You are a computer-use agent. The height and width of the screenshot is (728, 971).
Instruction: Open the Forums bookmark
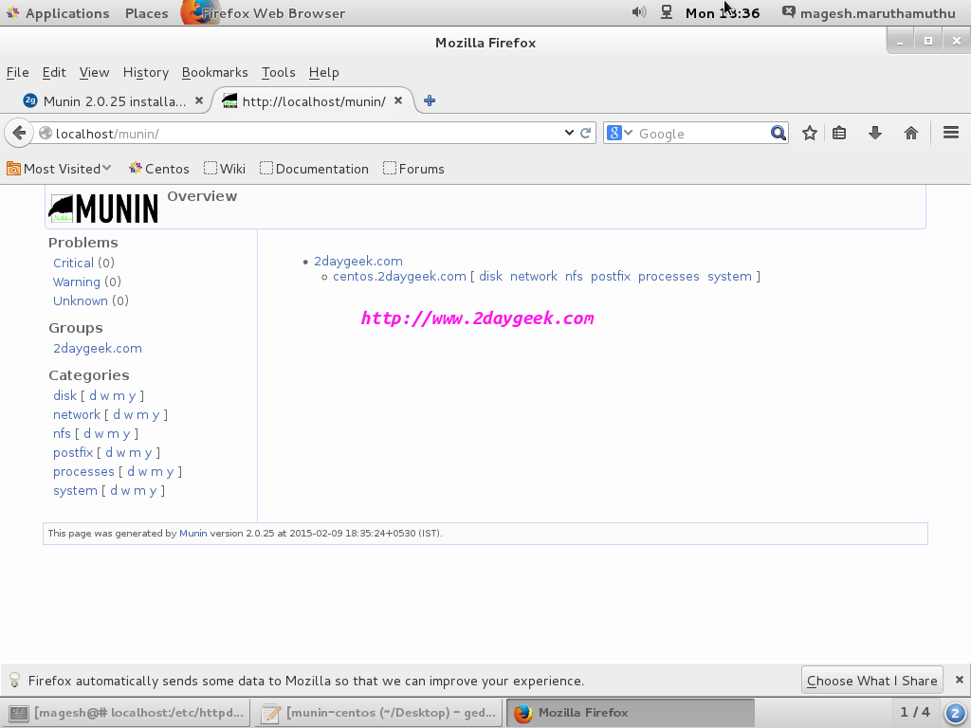coord(413,169)
